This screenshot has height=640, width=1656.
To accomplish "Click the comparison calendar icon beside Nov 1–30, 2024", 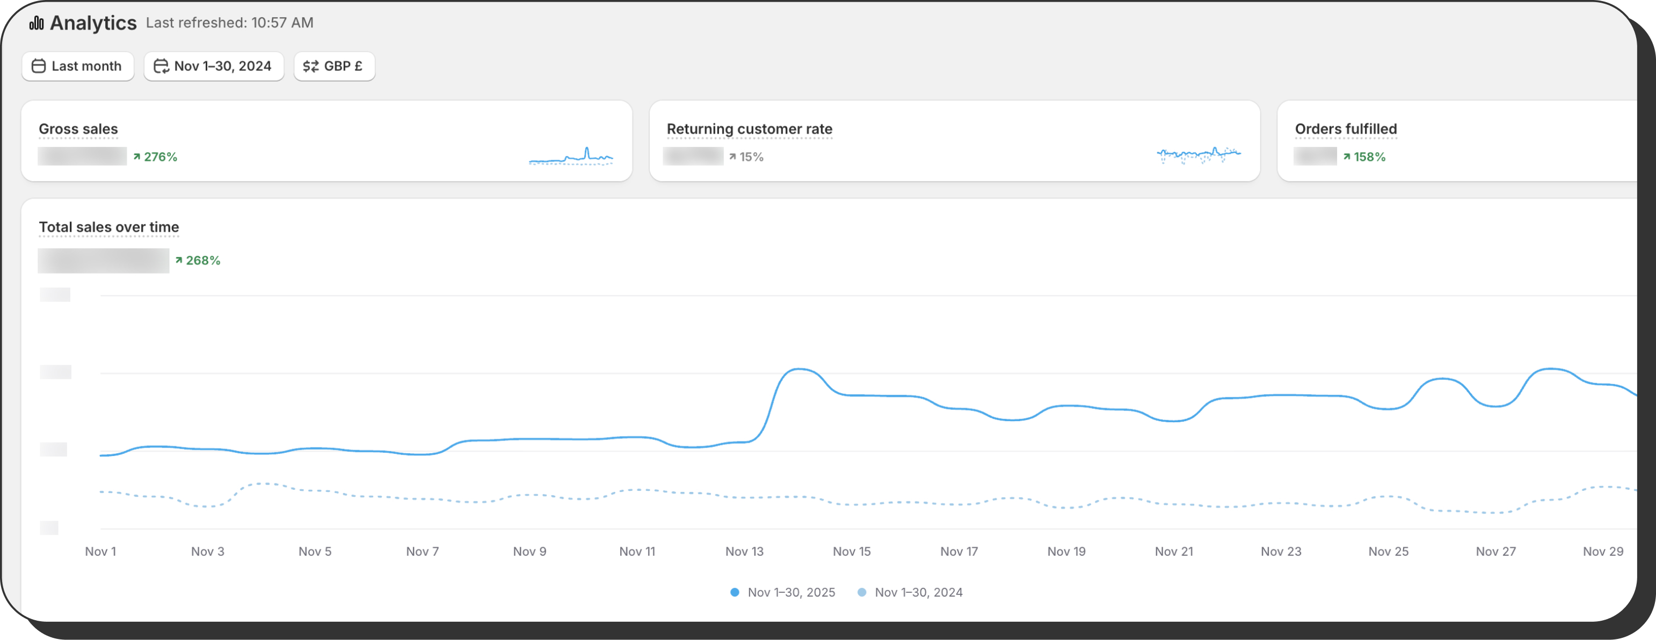I will tap(161, 66).
